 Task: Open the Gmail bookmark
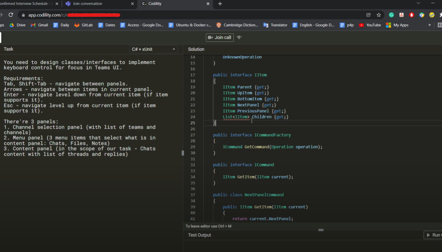pyautogui.click(x=40, y=25)
